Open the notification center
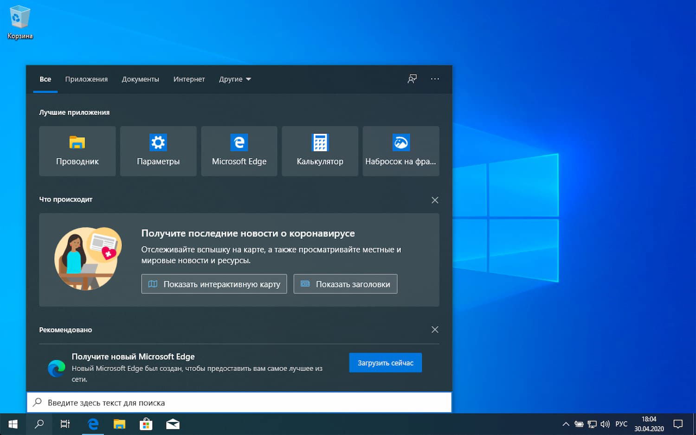The width and height of the screenshot is (696, 435). point(677,423)
